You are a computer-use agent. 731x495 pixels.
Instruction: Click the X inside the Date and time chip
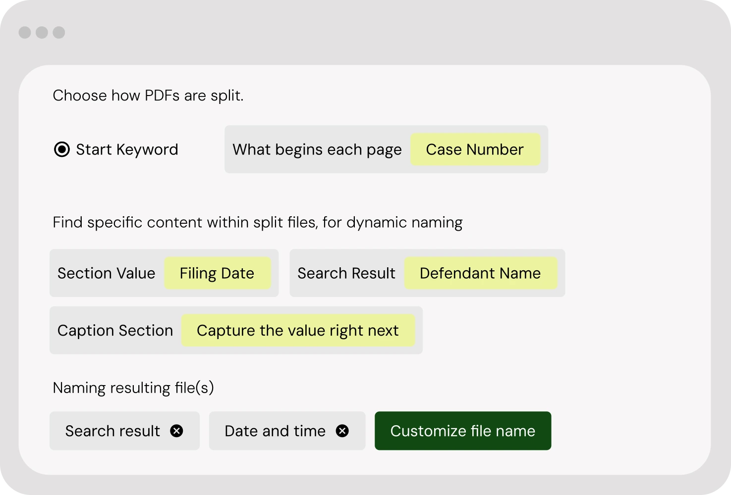[342, 431]
